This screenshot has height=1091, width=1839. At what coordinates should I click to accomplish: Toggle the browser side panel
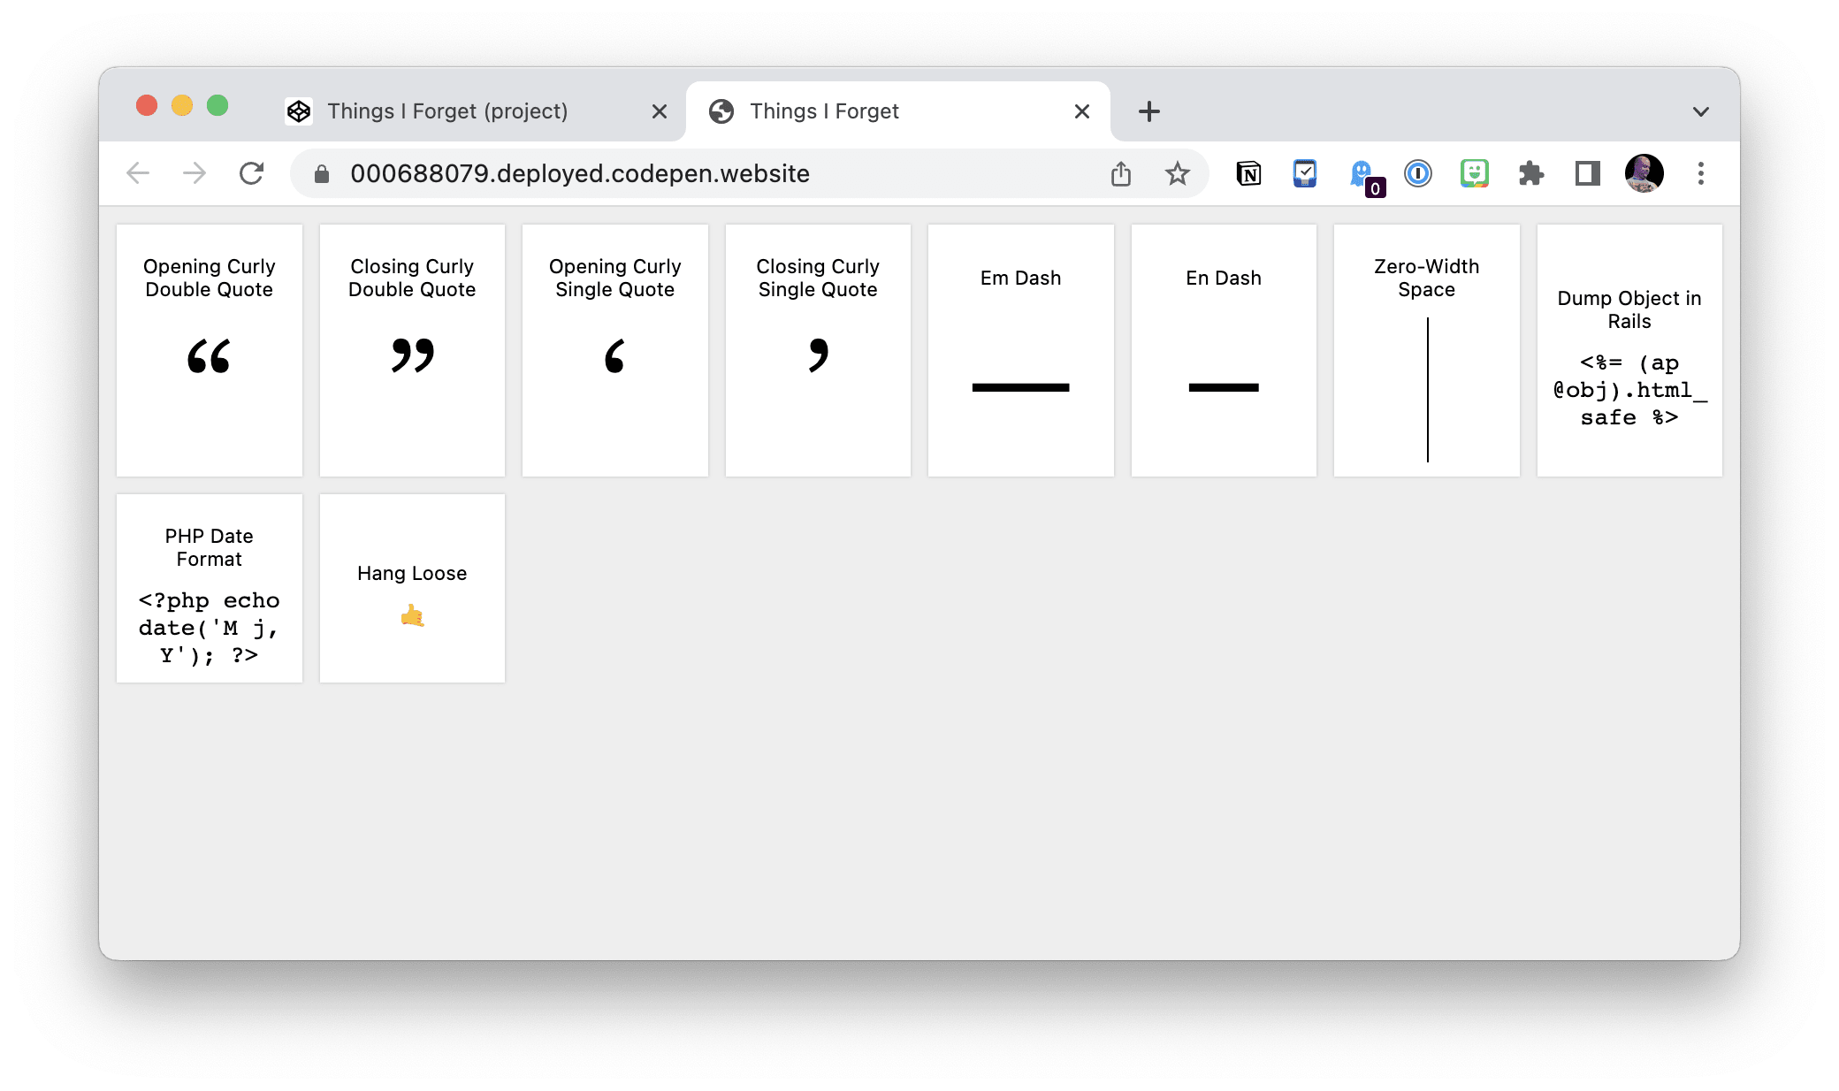tap(1588, 173)
